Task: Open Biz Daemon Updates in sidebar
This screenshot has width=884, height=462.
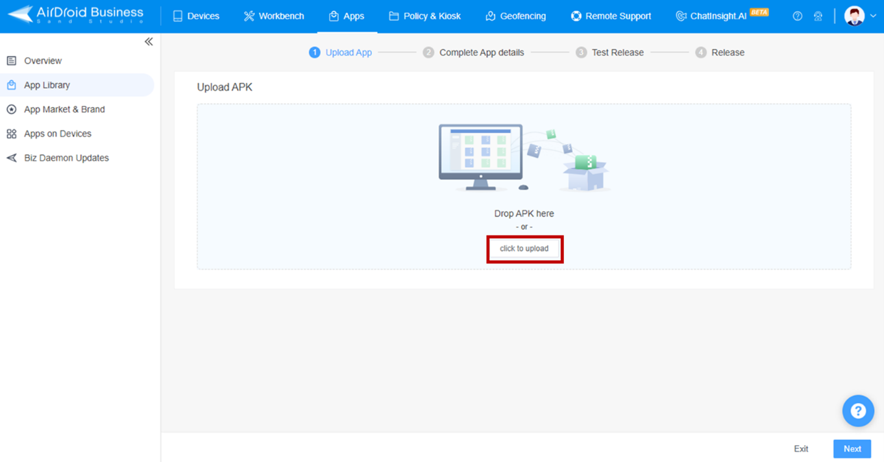Action: tap(65, 157)
